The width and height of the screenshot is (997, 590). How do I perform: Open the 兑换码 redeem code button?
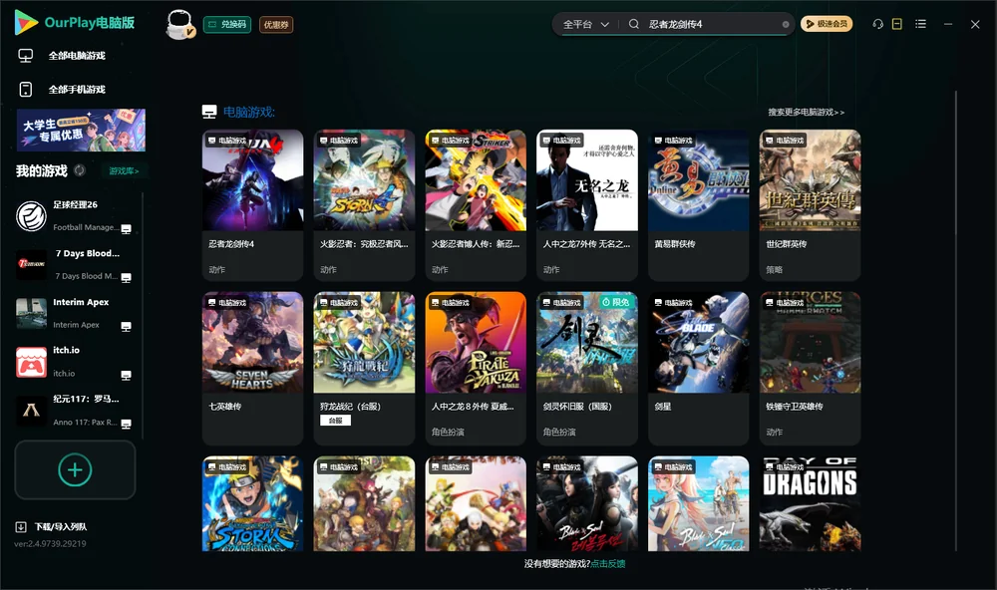[227, 24]
